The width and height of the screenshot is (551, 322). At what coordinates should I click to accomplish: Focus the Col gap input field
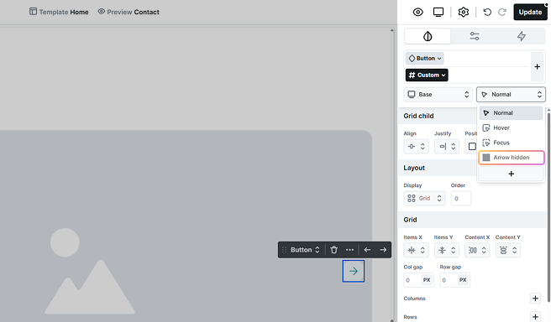point(412,280)
